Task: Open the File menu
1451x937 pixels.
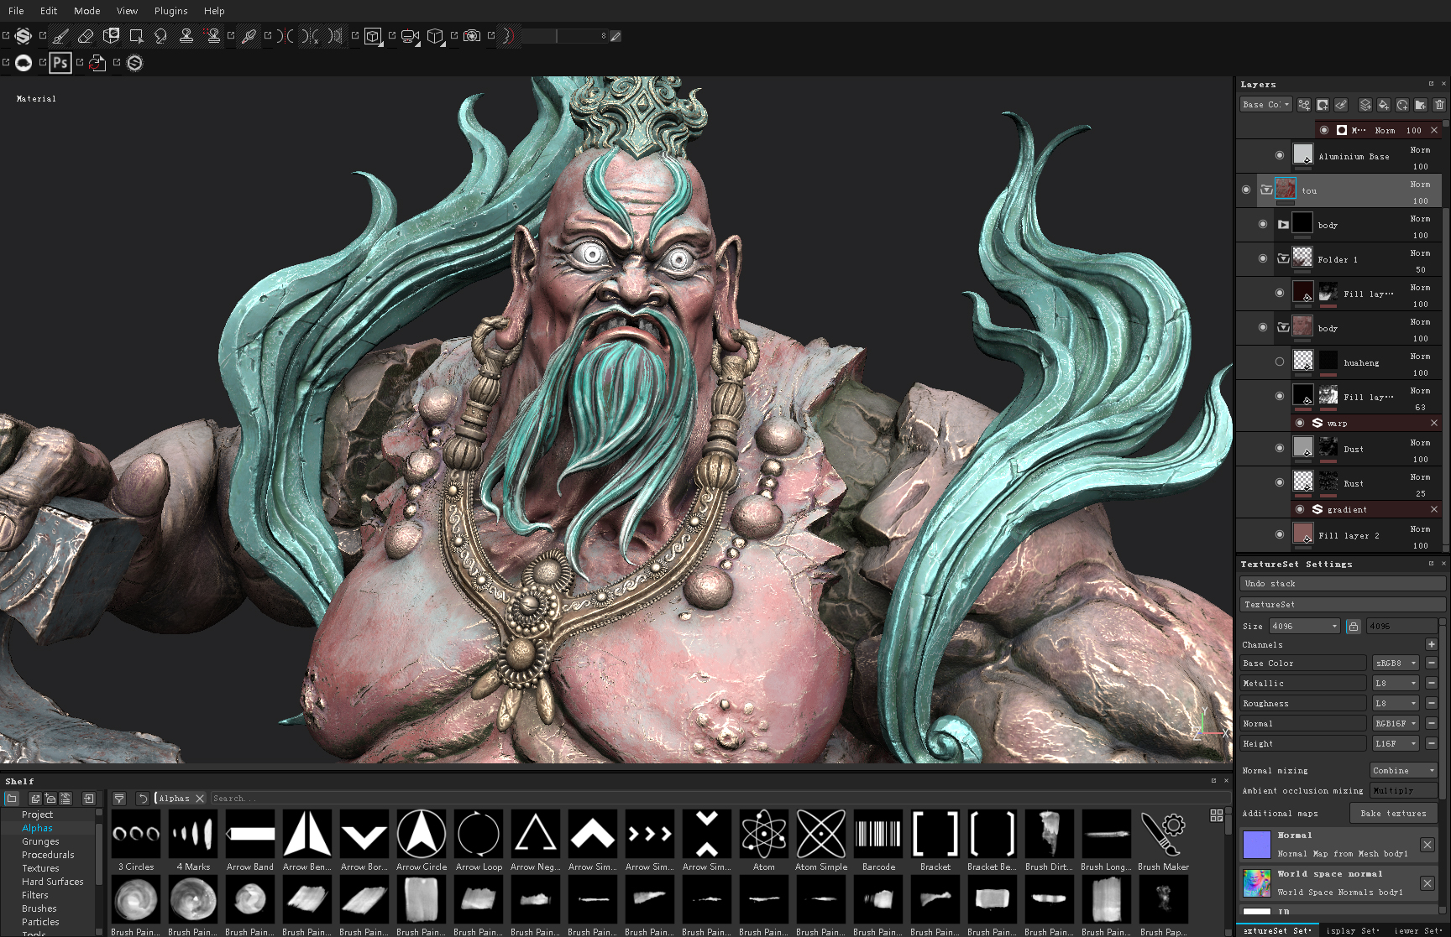Action: tap(16, 11)
